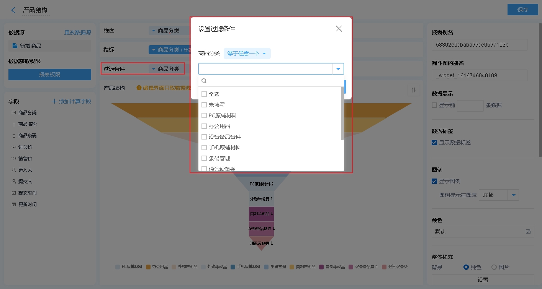This screenshot has width=542, height=289.
Task: Click the 保存 button
Action: 522,10
